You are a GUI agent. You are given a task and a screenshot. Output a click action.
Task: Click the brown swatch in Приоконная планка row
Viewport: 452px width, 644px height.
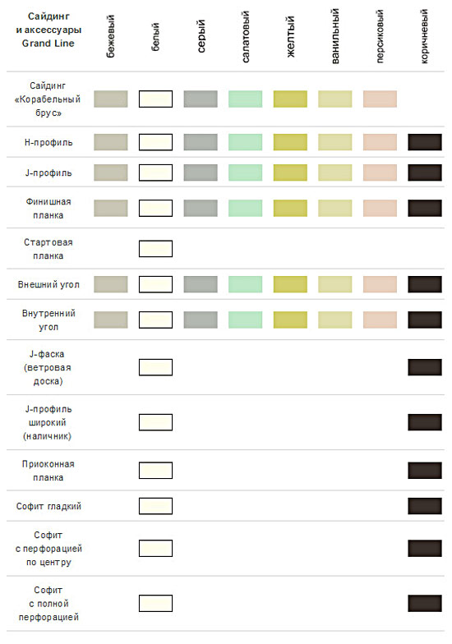point(425,470)
